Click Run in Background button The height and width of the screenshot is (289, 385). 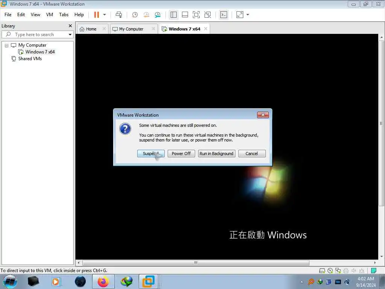217,154
